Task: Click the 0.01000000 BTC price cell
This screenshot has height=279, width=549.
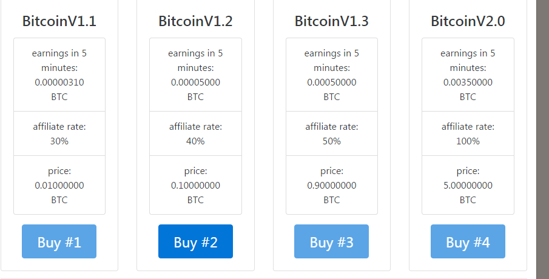Action: 59,185
